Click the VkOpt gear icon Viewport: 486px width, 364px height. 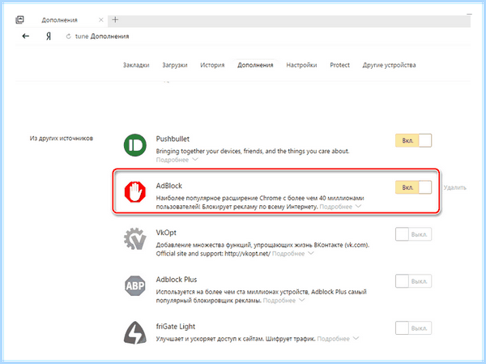[x=135, y=239]
